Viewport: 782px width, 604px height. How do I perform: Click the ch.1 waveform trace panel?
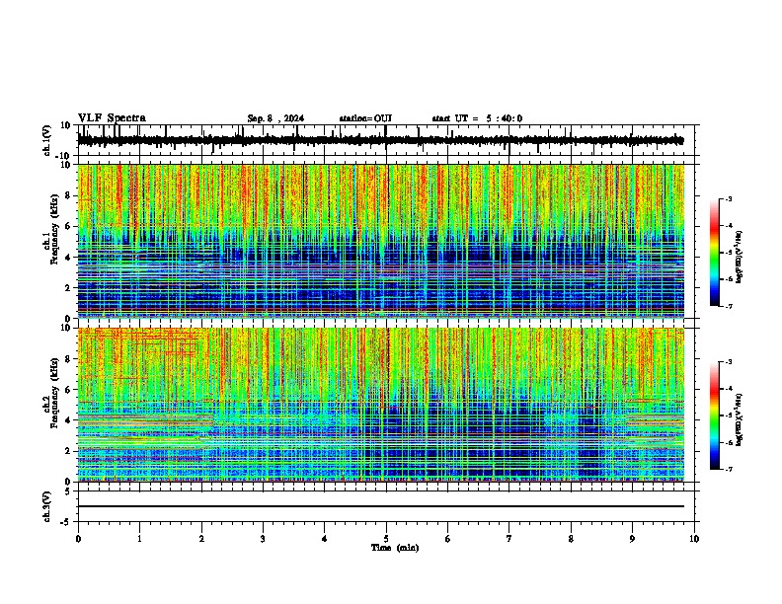pyautogui.click(x=385, y=140)
